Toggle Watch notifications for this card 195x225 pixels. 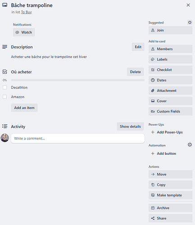pyautogui.click(x=24, y=32)
